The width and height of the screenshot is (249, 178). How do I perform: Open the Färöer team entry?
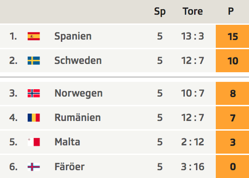point(70,166)
